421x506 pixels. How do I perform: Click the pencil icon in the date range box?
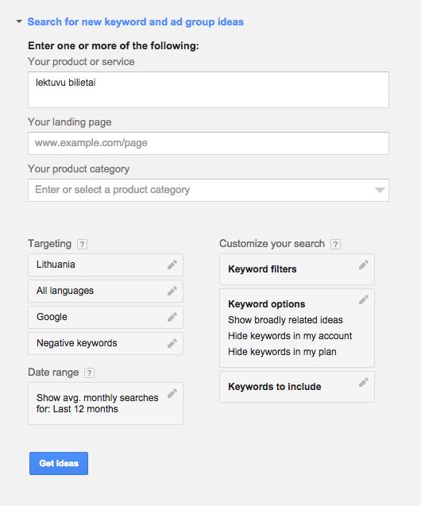(172, 393)
